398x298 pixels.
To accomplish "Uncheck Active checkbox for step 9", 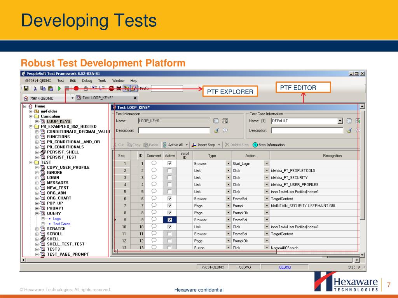I will tap(169, 220).
